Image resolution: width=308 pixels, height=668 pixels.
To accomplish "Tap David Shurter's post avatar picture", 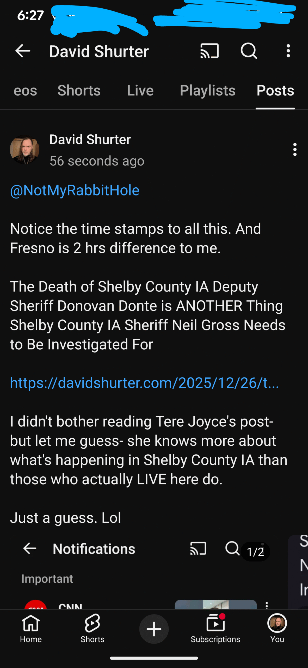I will click(25, 150).
